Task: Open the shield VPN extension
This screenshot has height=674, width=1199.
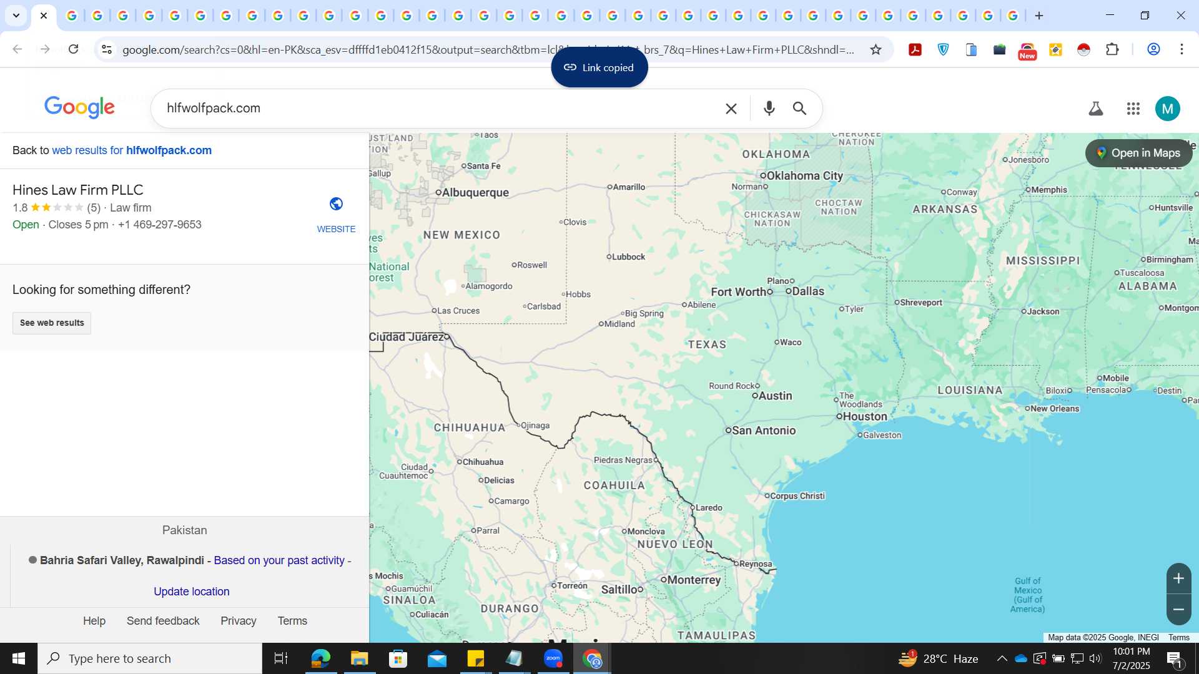Action: pyautogui.click(x=943, y=49)
